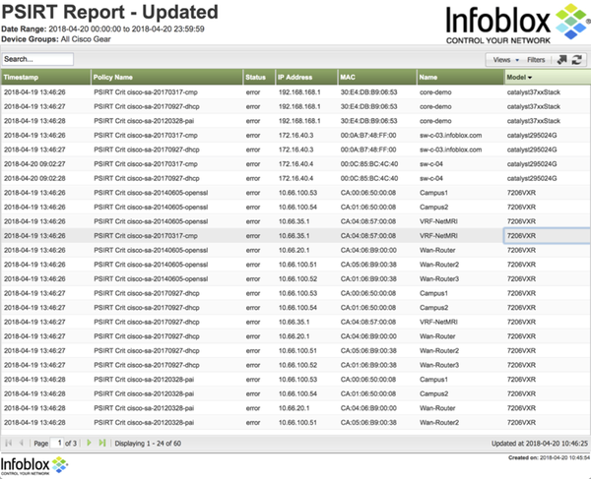This screenshot has width=591, height=479.
Task: Select catalyst37xxStack cell in cisco-sa-20170927-dhcp row
Action: 533,107
